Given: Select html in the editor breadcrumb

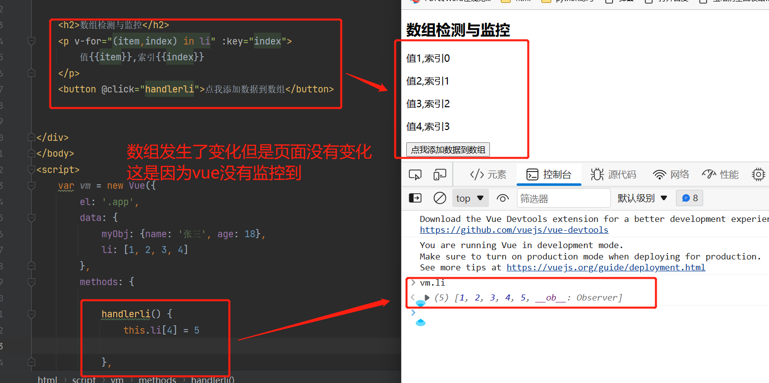Looking at the screenshot, I should (x=48, y=380).
